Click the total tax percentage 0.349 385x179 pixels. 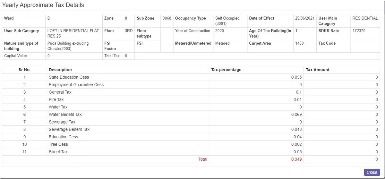tap(296, 159)
